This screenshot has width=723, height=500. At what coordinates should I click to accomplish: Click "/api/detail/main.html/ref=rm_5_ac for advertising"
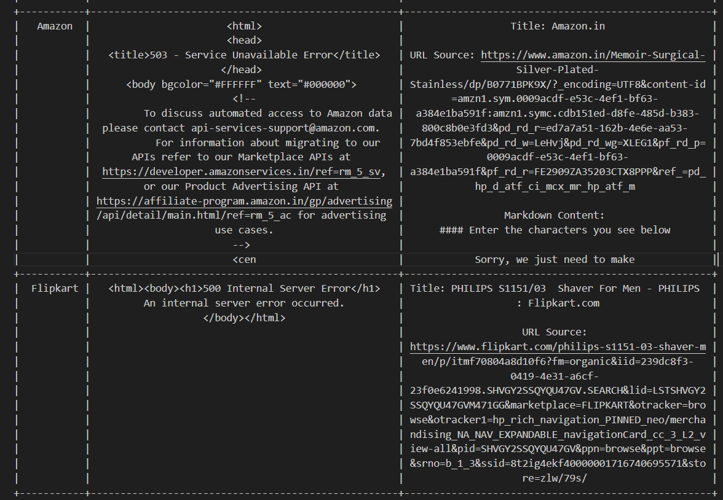click(x=241, y=216)
